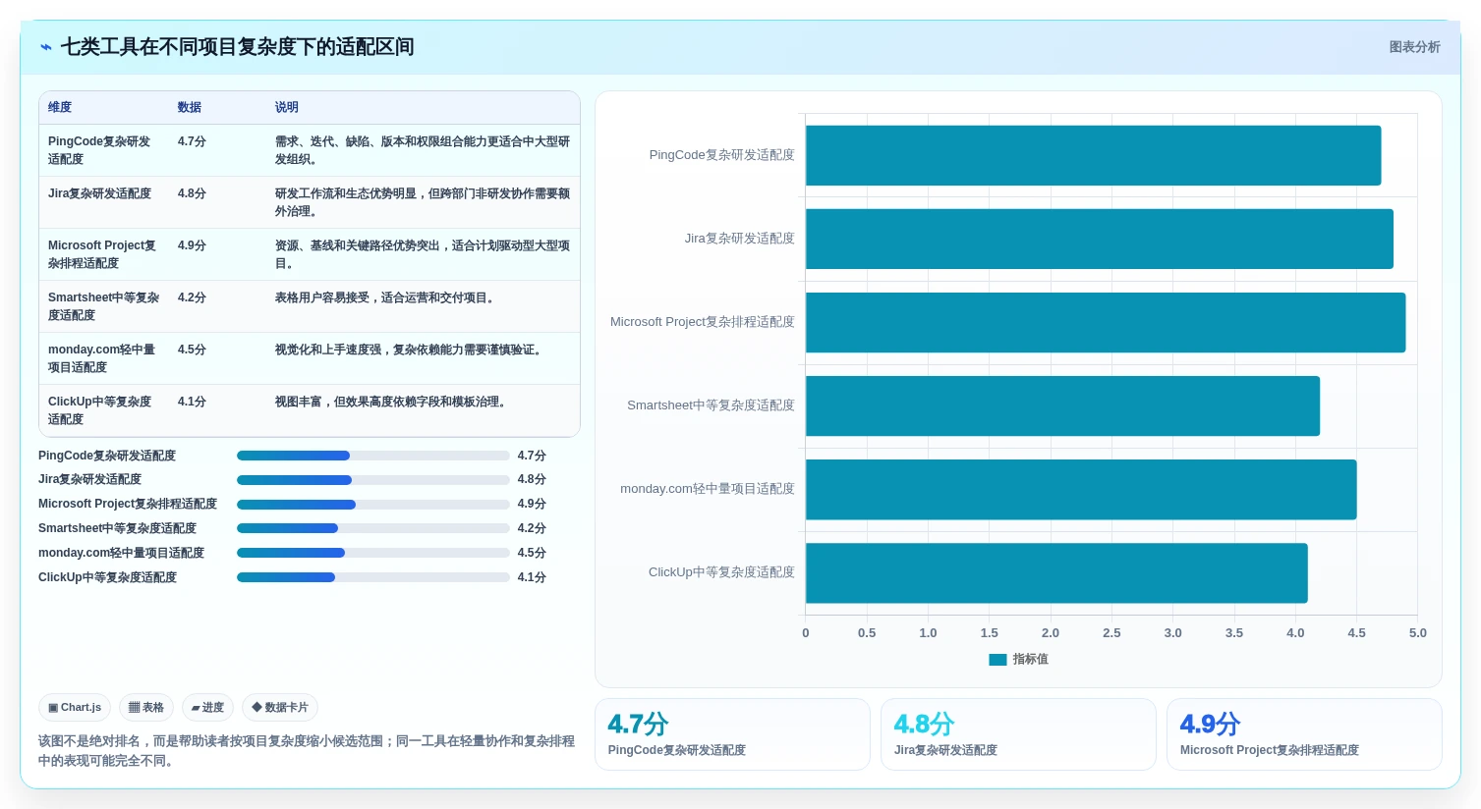Click the description about 资源、基线和关键路径
Viewport: 1481px width, 809px height.
coord(423,254)
